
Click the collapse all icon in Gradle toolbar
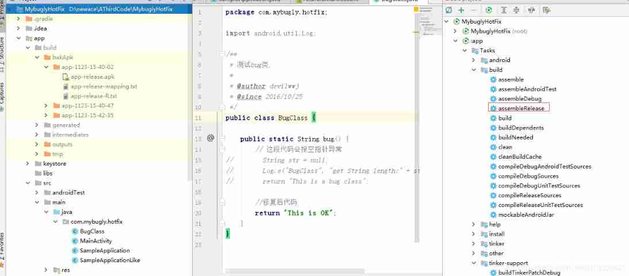(x=517, y=10)
